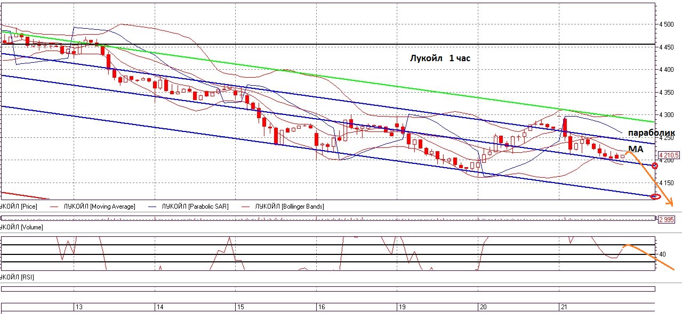Screen dimensions: 682x314
Task: Select the MA annotation text
Action: click(x=636, y=150)
